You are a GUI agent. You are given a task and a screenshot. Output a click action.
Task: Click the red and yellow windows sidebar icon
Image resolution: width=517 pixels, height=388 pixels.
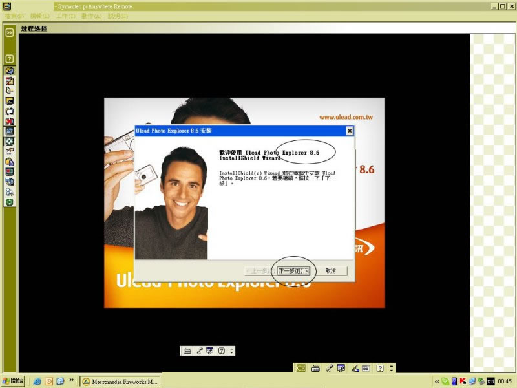[x=10, y=80]
